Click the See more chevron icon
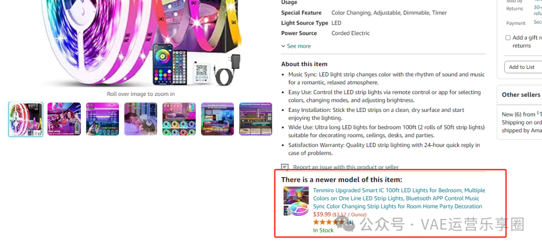 coord(283,46)
